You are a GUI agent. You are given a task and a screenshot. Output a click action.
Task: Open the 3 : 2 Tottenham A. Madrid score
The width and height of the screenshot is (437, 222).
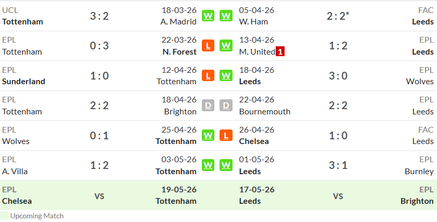point(99,16)
